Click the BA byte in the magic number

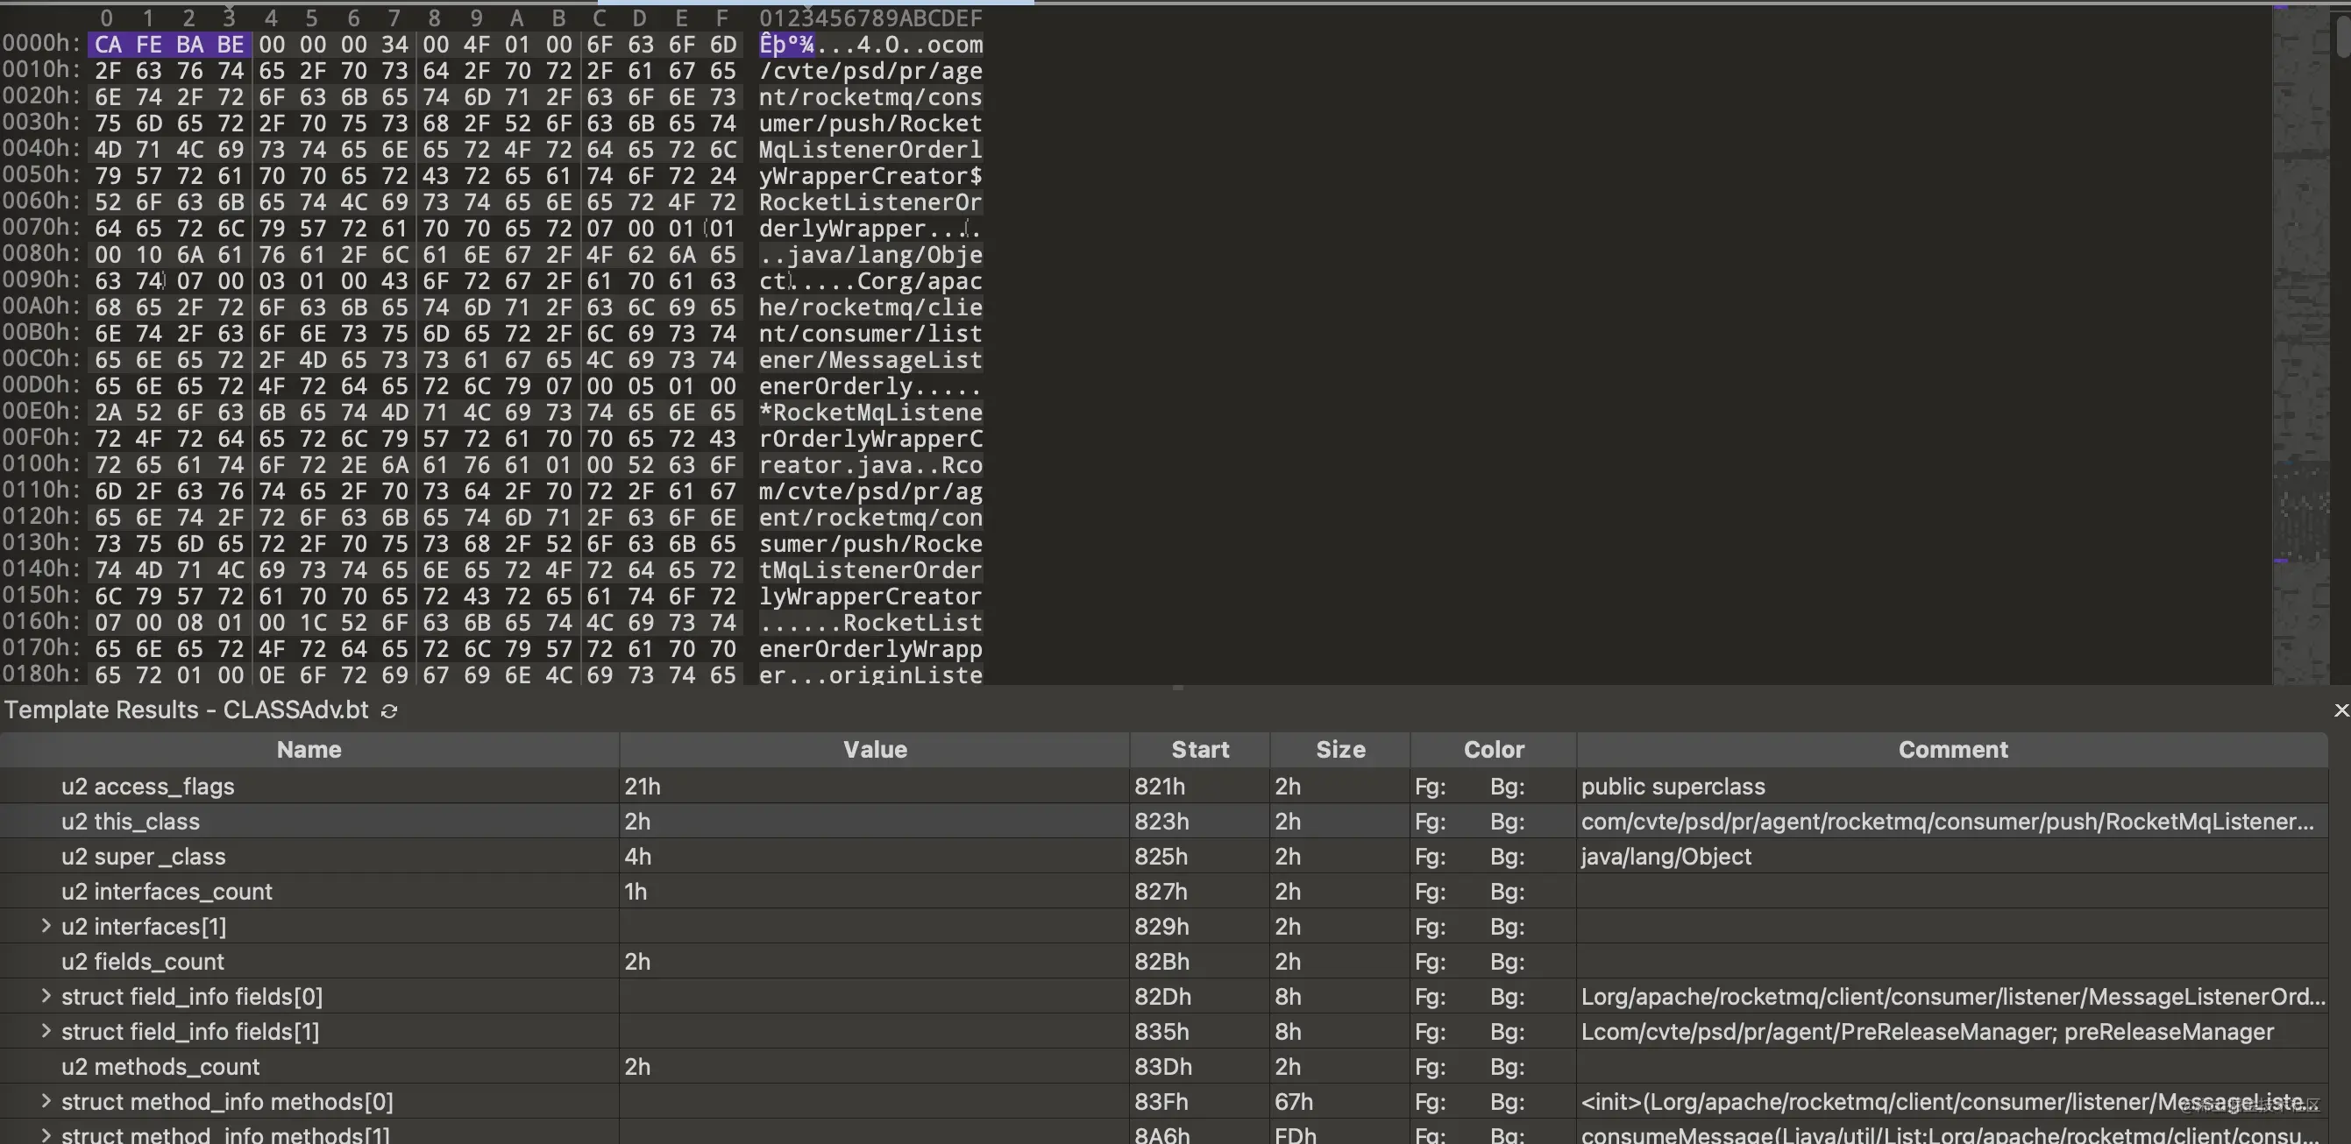(189, 45)
